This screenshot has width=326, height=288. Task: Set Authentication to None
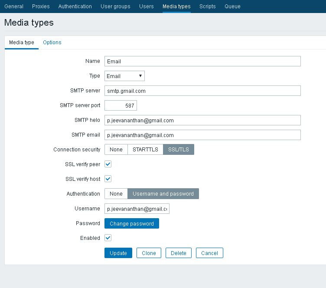click(x=116, y=193)
